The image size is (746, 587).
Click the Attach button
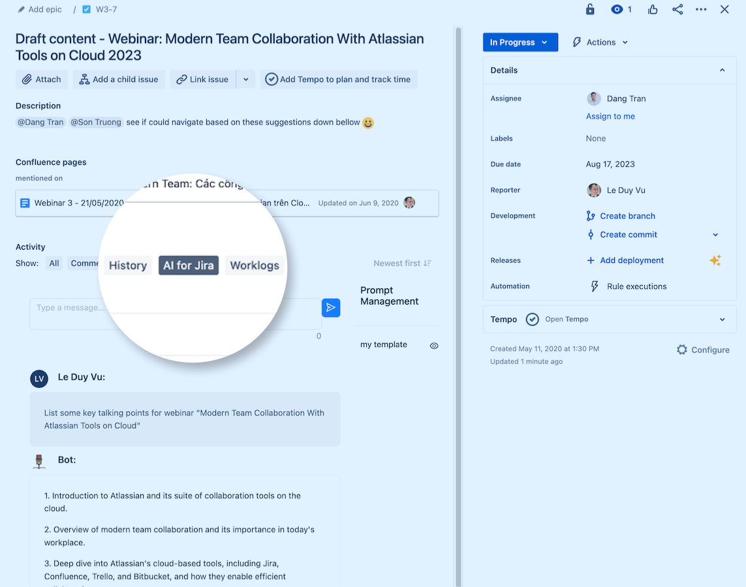pyautogui.click(x=42, y=80)
